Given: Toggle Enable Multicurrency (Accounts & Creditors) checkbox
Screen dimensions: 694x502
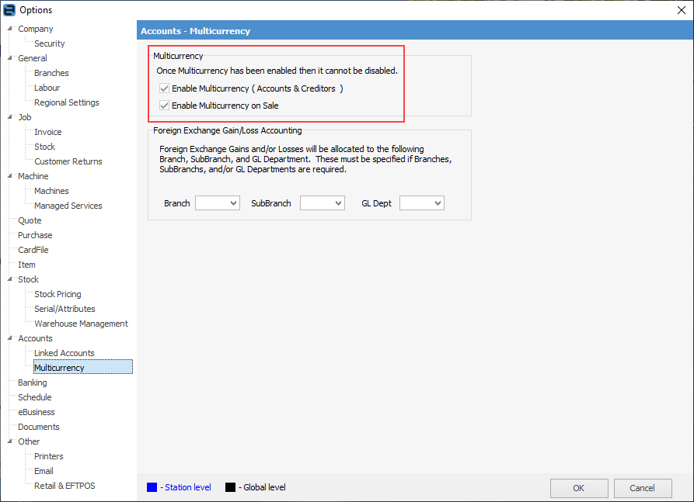Looking at the screenshot, I should (x=164, y=88).
